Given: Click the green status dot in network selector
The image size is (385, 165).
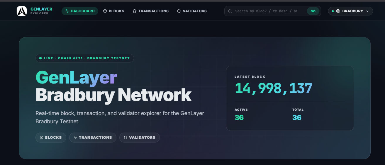Looking at the screenshot, I should tap(333, 11).
